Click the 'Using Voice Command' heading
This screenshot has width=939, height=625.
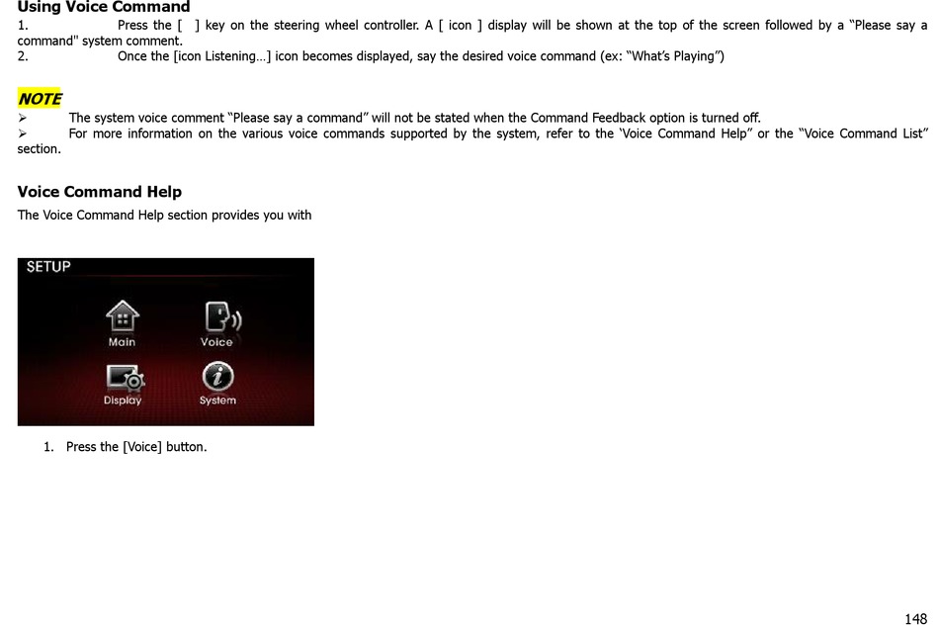(104, 7)
